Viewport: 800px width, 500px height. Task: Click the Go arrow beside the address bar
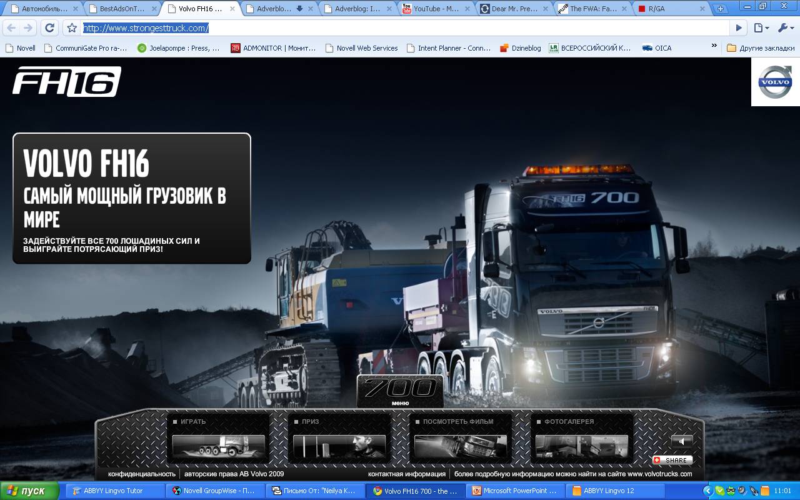tap(739, 28)
